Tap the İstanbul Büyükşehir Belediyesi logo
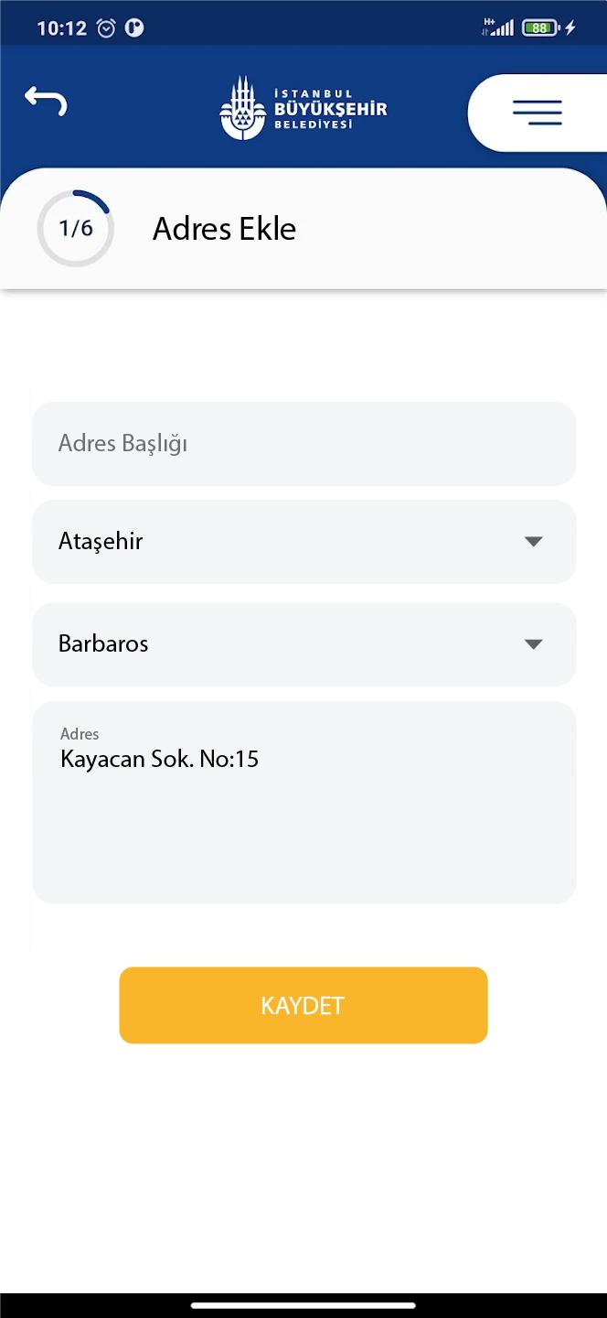The image size is (607, 1318). 303,108
